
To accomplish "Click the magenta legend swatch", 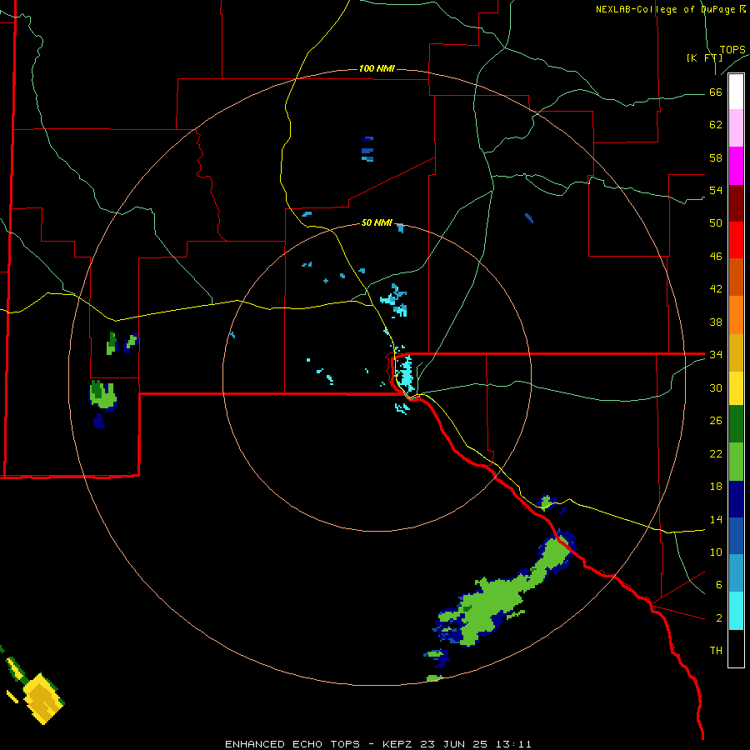I will click(x=736, y=166).
